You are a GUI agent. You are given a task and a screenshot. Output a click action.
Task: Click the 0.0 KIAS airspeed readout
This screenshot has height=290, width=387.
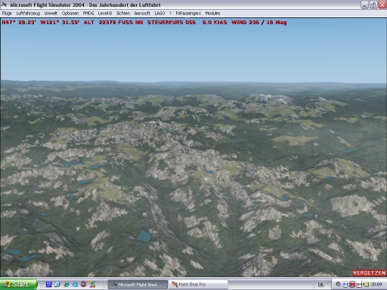tap(215, 23)
